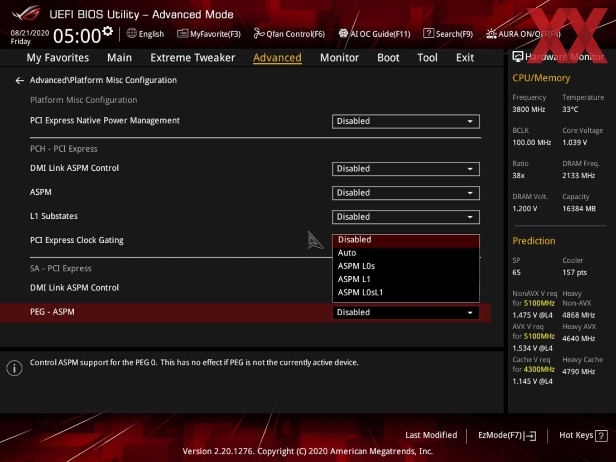Choose Disabled in the open option list
The image size is (616, 462).
point(406,240)
